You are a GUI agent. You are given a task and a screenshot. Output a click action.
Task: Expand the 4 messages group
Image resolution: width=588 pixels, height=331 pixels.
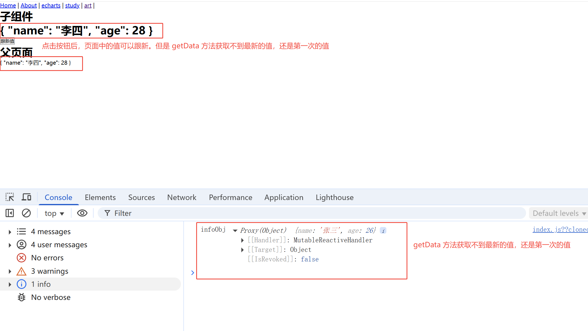10,232
